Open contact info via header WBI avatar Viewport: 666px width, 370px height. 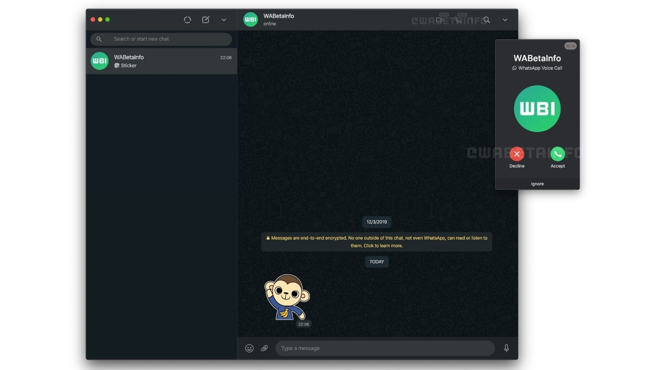pos(251,19)
